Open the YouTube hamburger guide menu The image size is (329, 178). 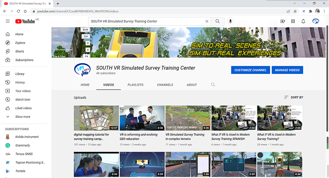7,21
